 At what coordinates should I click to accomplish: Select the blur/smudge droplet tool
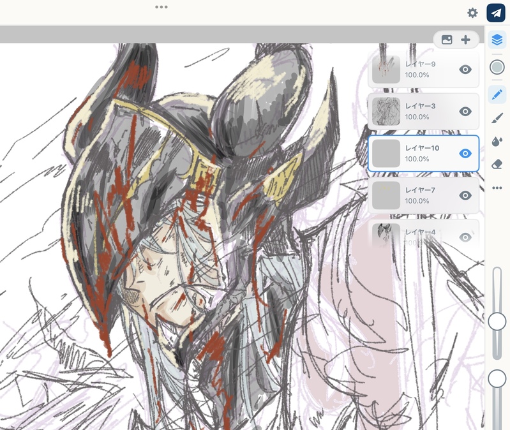tap(497, 141)
